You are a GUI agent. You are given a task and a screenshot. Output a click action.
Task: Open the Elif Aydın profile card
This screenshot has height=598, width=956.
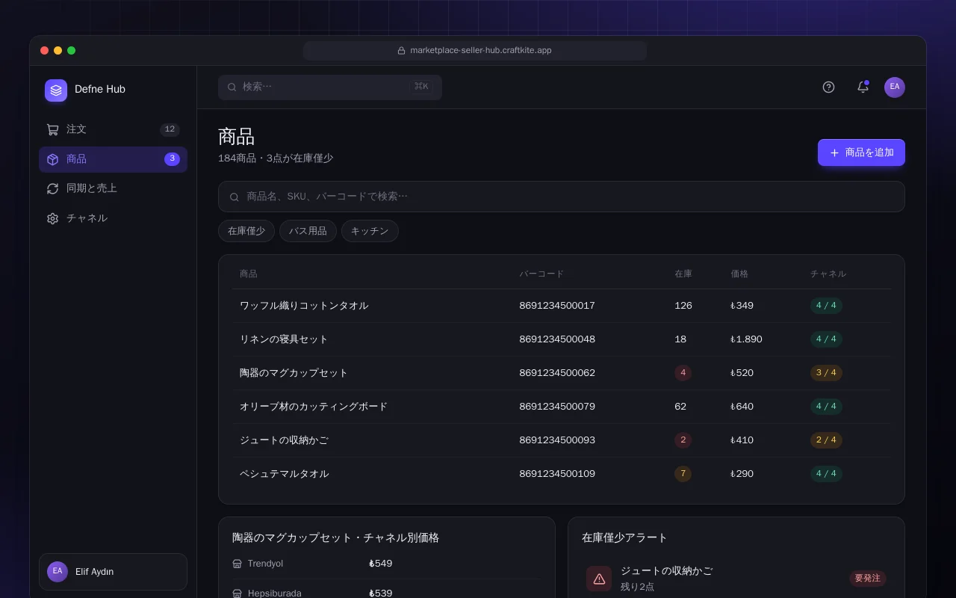113,572
